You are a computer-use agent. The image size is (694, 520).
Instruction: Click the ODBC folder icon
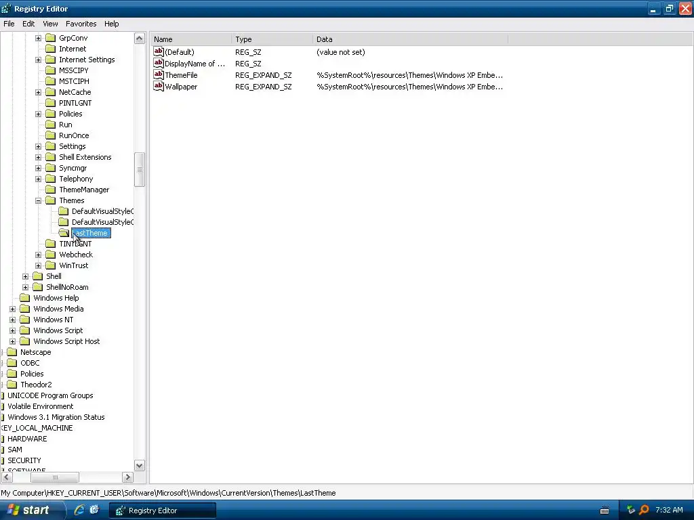tap(12, 363)
